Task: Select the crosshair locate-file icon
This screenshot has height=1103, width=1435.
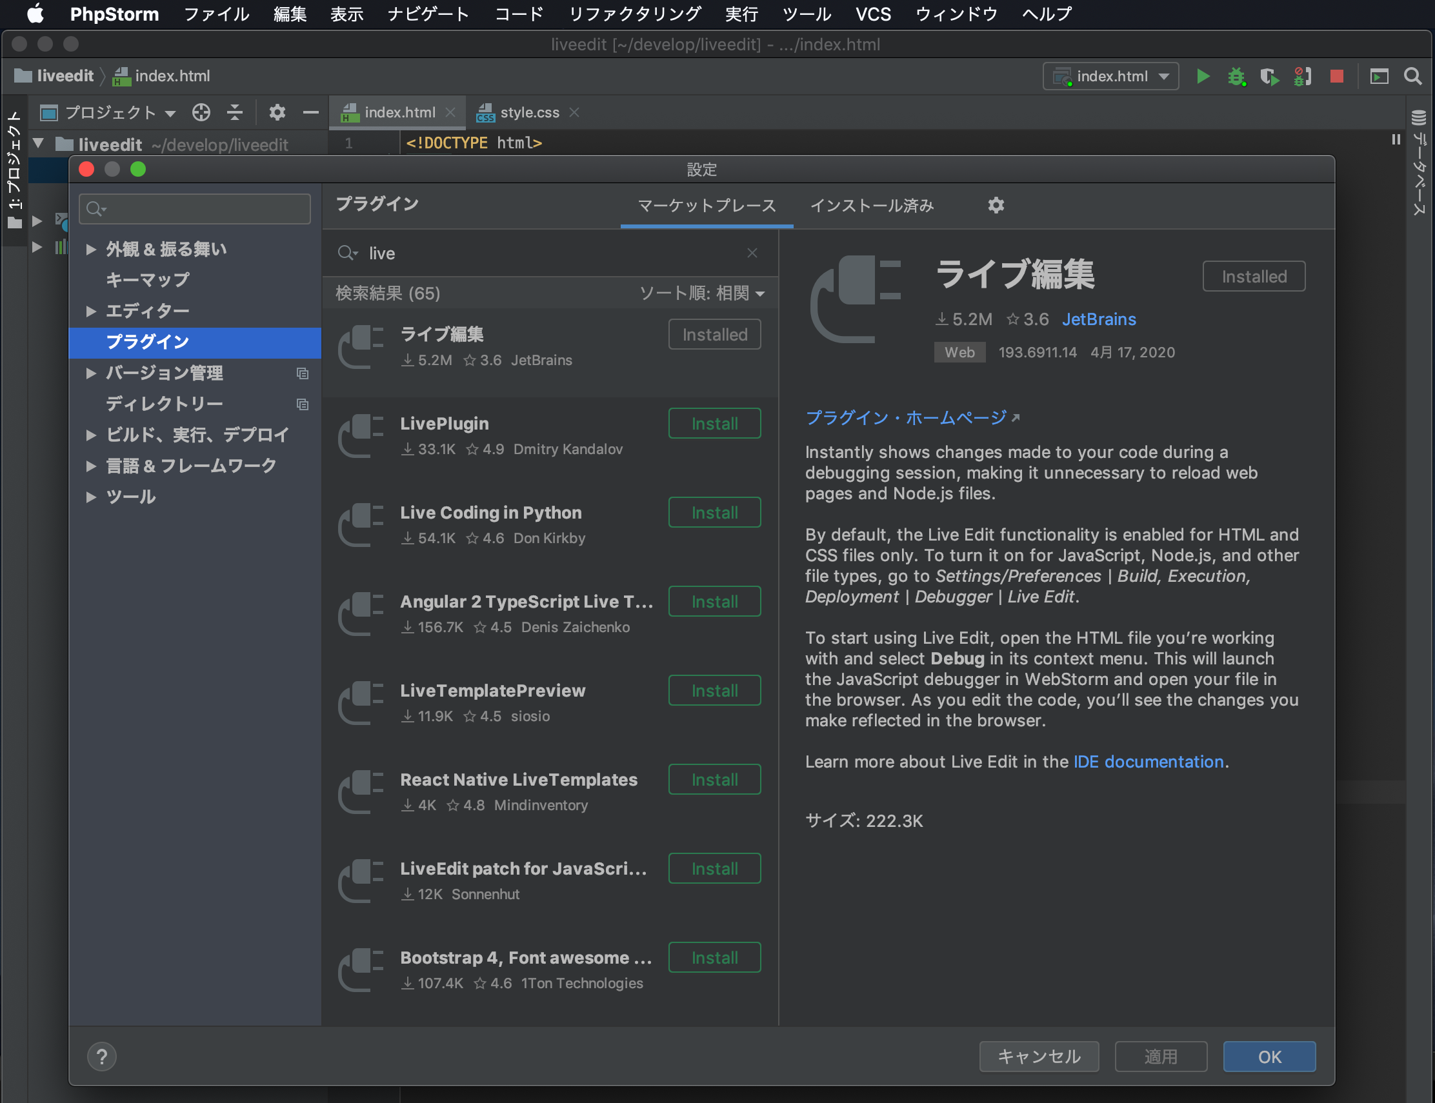Action: 201,112
